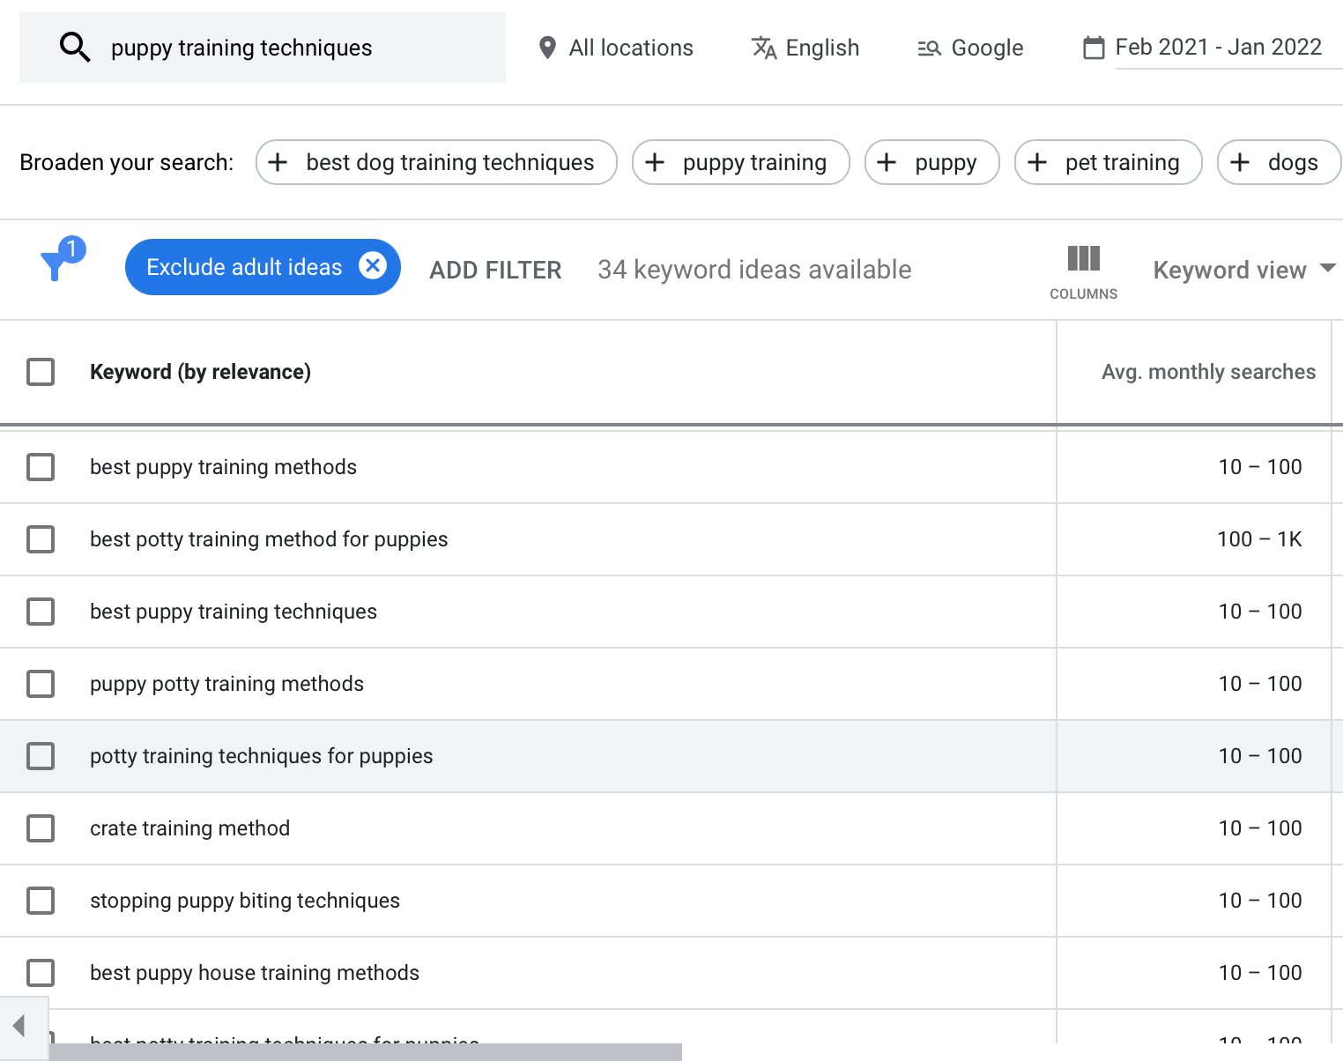This screenshot has width=1343, height=1061.
Task: Open the Feb 2021 - Jan 2022 date picker
Action: click(1218, 48)
